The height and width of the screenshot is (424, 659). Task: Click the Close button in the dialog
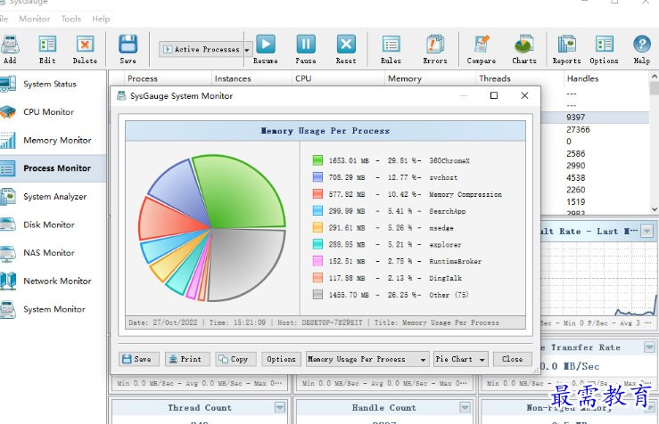pos(513,359)
